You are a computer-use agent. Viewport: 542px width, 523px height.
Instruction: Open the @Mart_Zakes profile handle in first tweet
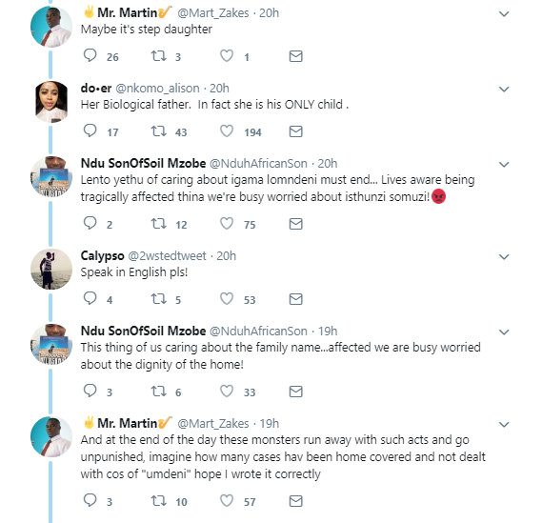(213, 13)
